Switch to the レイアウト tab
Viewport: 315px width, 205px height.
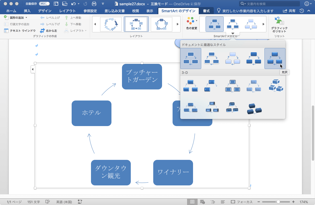[67, 11]
